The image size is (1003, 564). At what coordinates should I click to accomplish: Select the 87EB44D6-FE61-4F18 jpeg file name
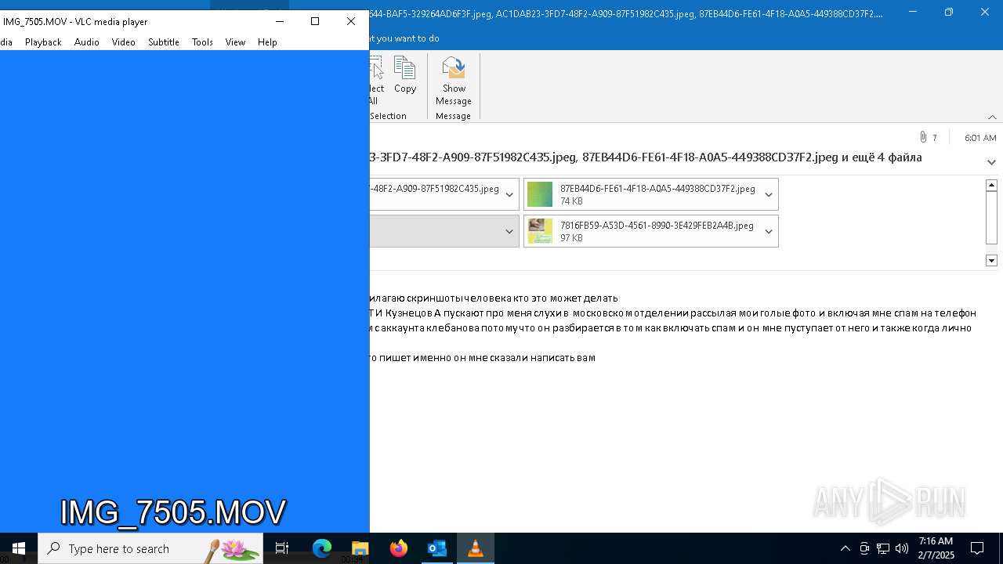pos(657,189)
